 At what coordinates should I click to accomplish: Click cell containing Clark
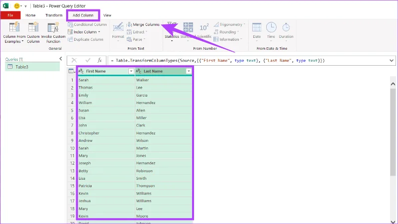[164, 125]
